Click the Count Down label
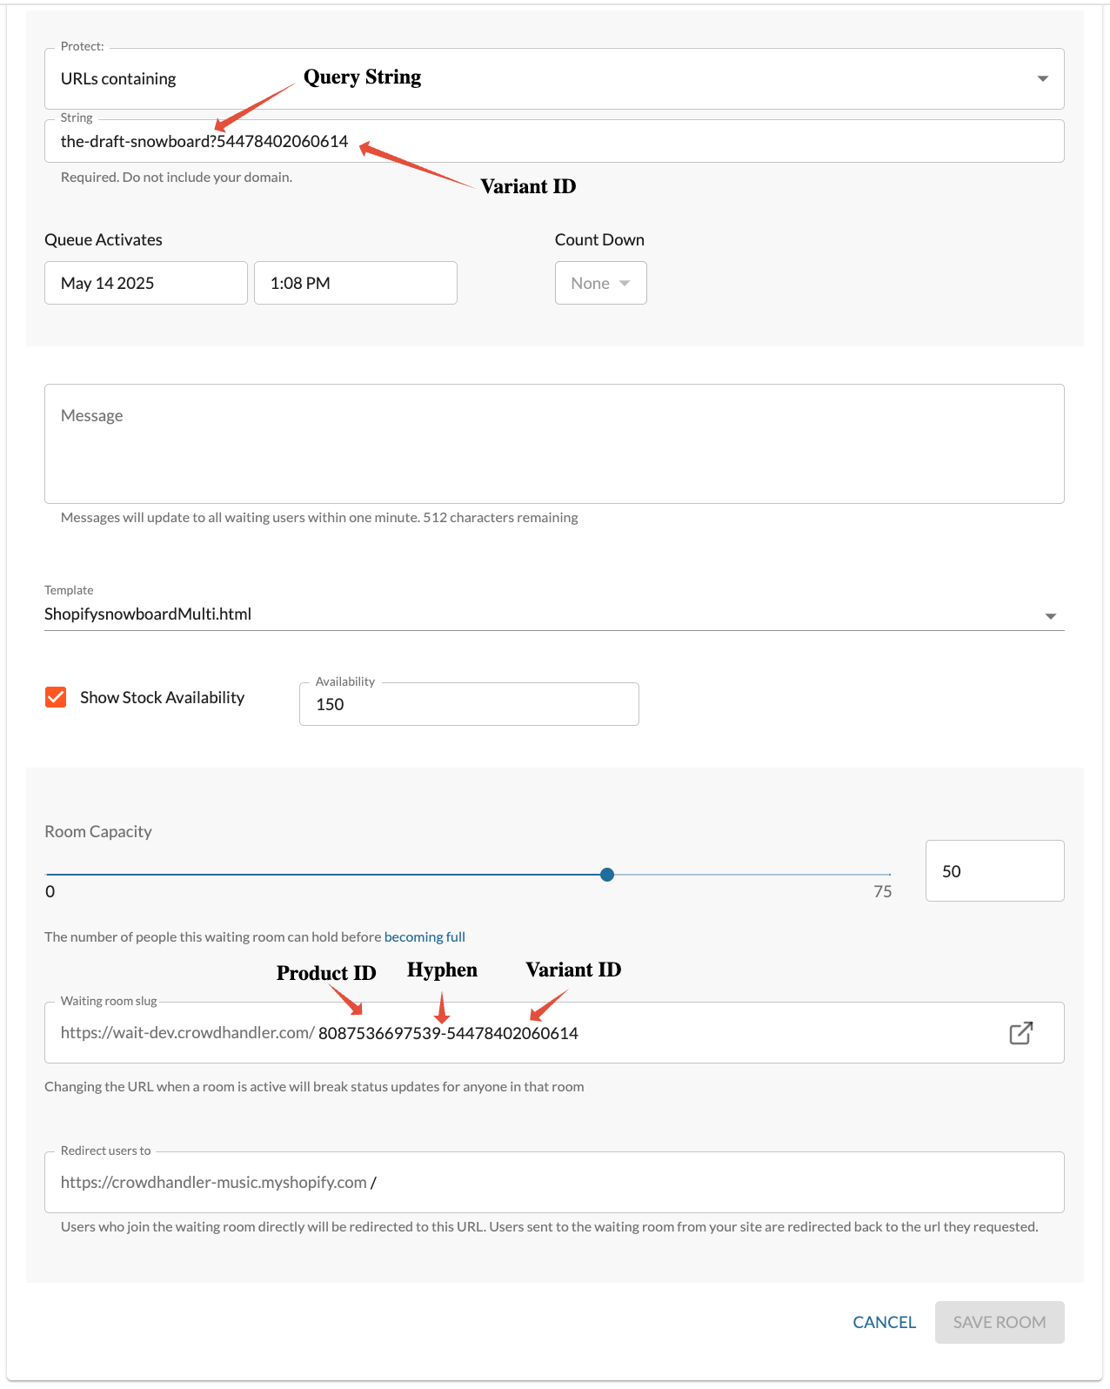This screenshot has height=1389, width=1110. click(599, 240)
